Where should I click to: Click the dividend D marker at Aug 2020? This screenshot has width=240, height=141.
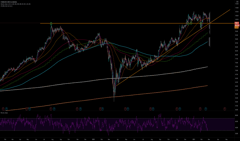pos(153,109)
